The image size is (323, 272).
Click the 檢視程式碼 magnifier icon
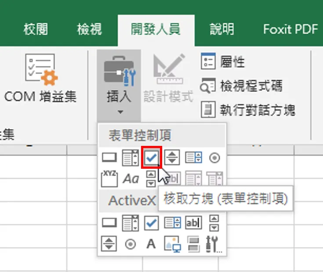coord(207,86)
